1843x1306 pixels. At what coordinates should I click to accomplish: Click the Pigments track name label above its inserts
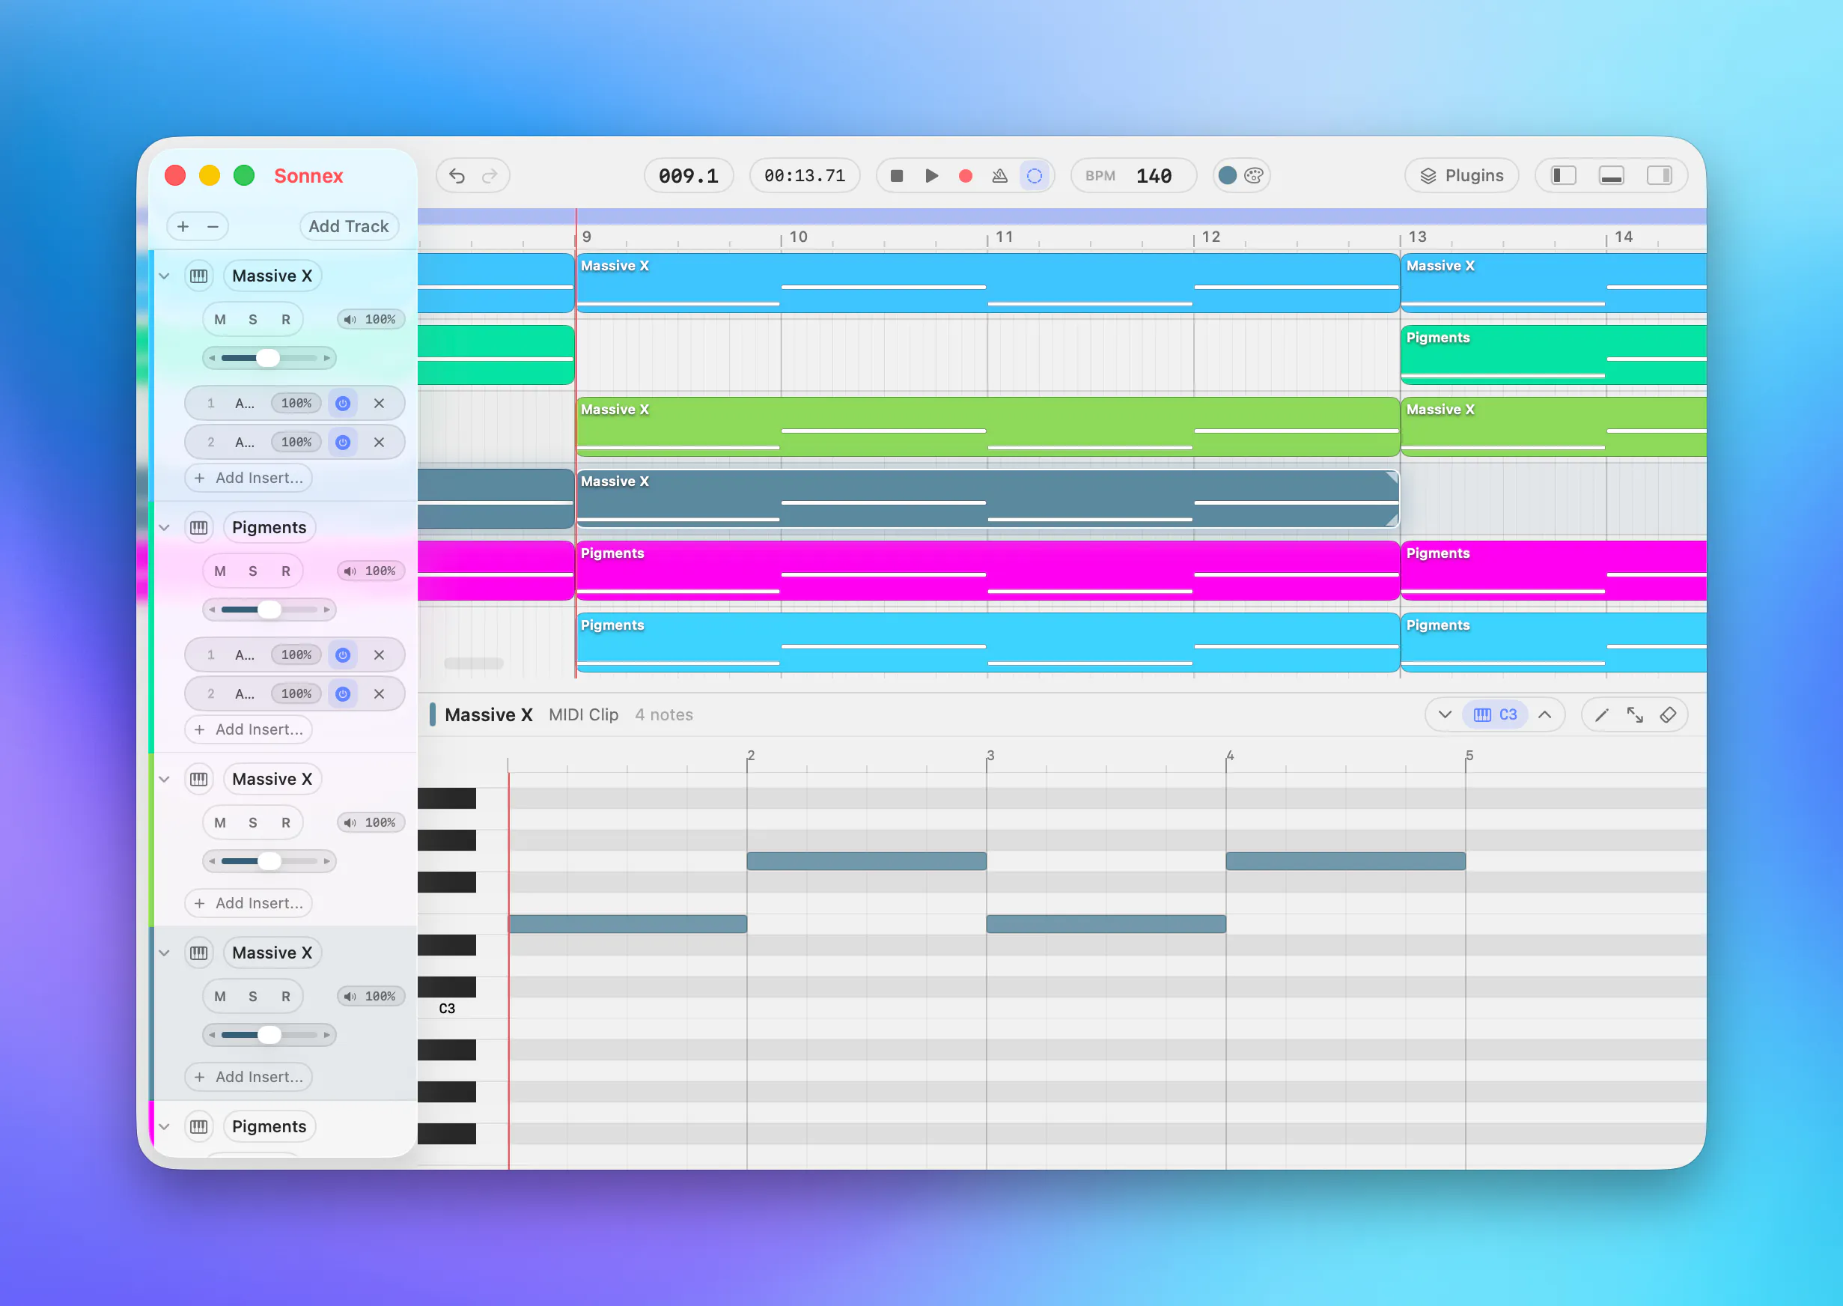[269, 529]
